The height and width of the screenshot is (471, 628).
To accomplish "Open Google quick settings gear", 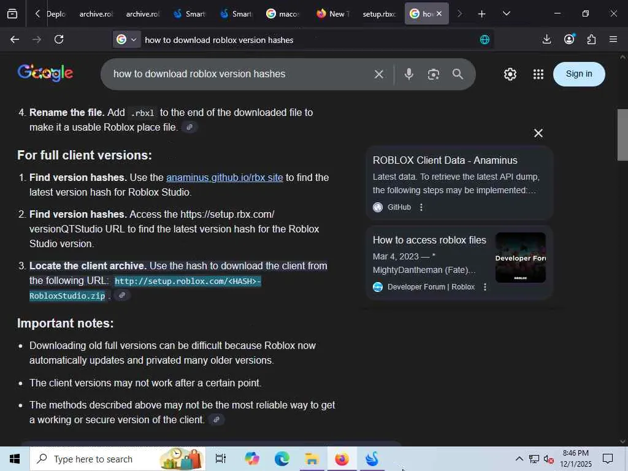I will pos(510,74).
